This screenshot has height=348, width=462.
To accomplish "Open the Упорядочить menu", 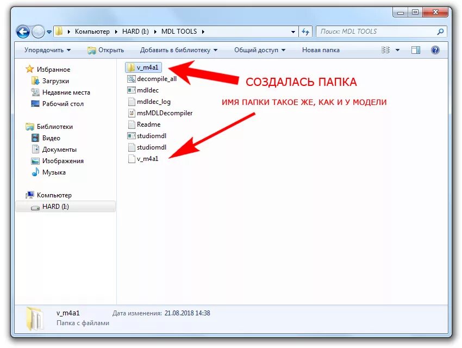I will click(x=47, y=50).
